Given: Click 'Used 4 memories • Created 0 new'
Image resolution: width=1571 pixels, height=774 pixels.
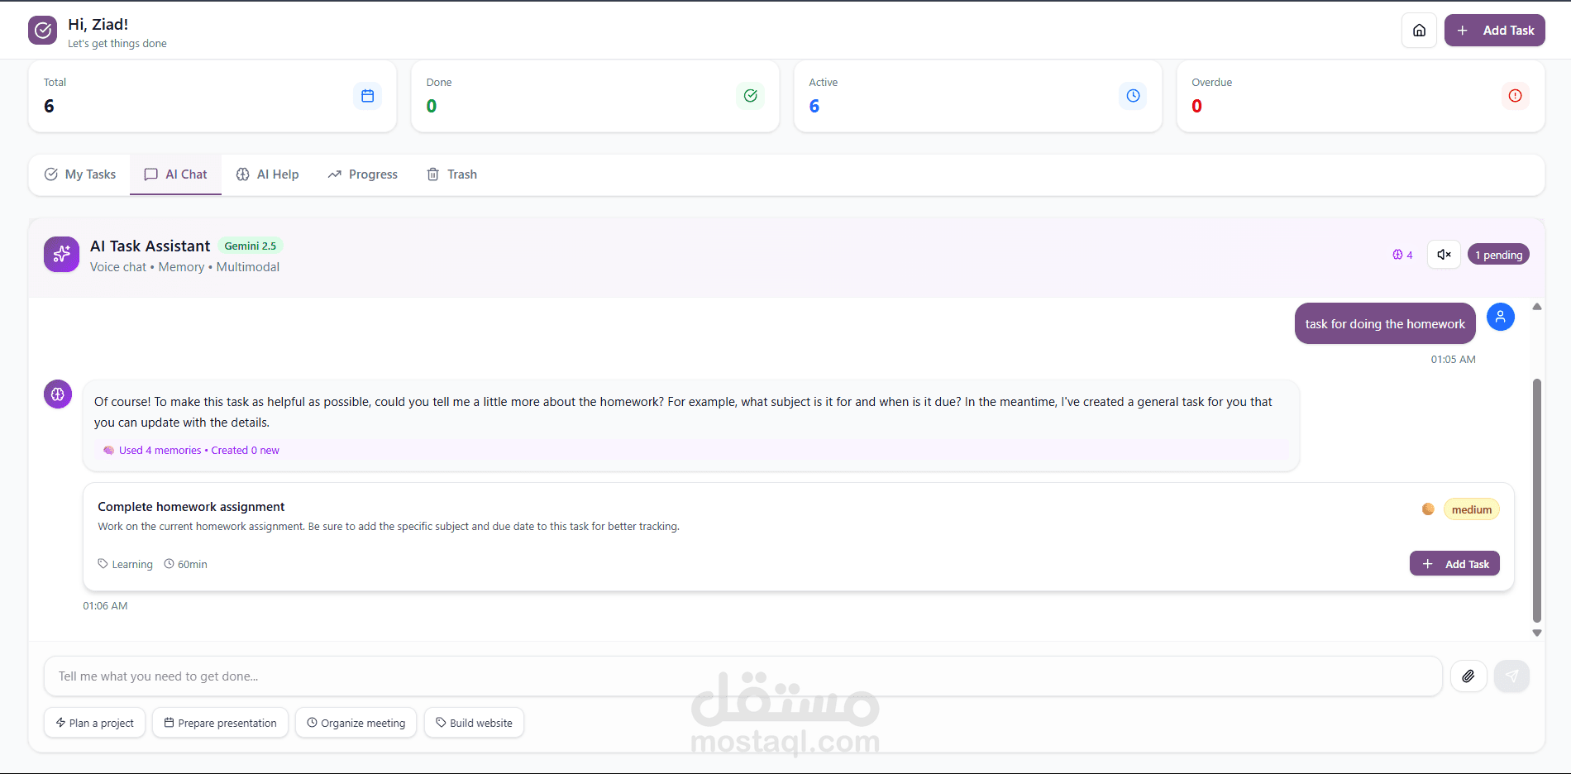Looking at the screenshot, I should [199, 451].
